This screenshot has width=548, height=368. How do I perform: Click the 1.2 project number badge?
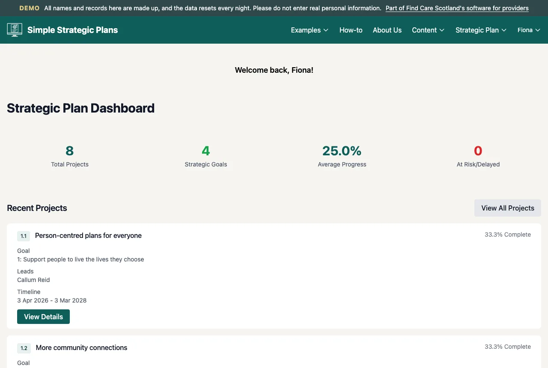pos(24,348)
